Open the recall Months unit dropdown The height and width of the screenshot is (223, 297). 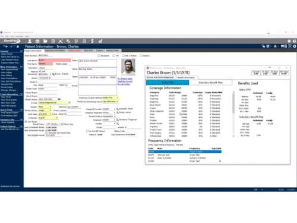tap(59, 124)
